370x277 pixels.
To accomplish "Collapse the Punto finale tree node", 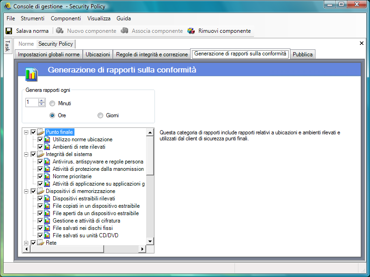I will (26, 132).
